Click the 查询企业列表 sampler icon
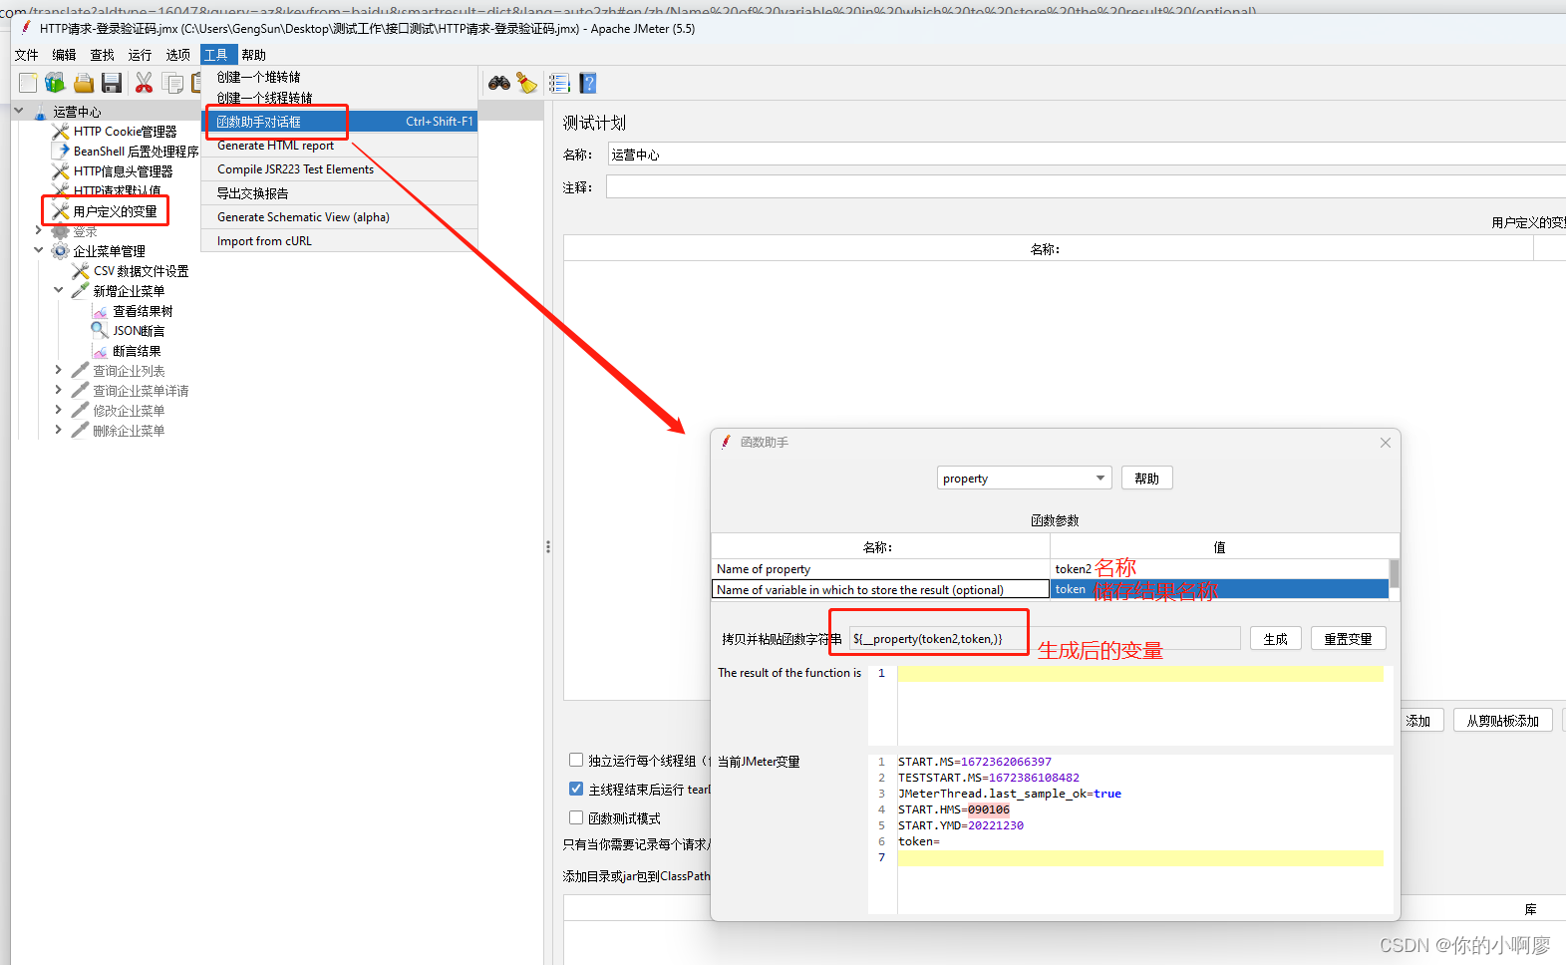 point(81,371)
